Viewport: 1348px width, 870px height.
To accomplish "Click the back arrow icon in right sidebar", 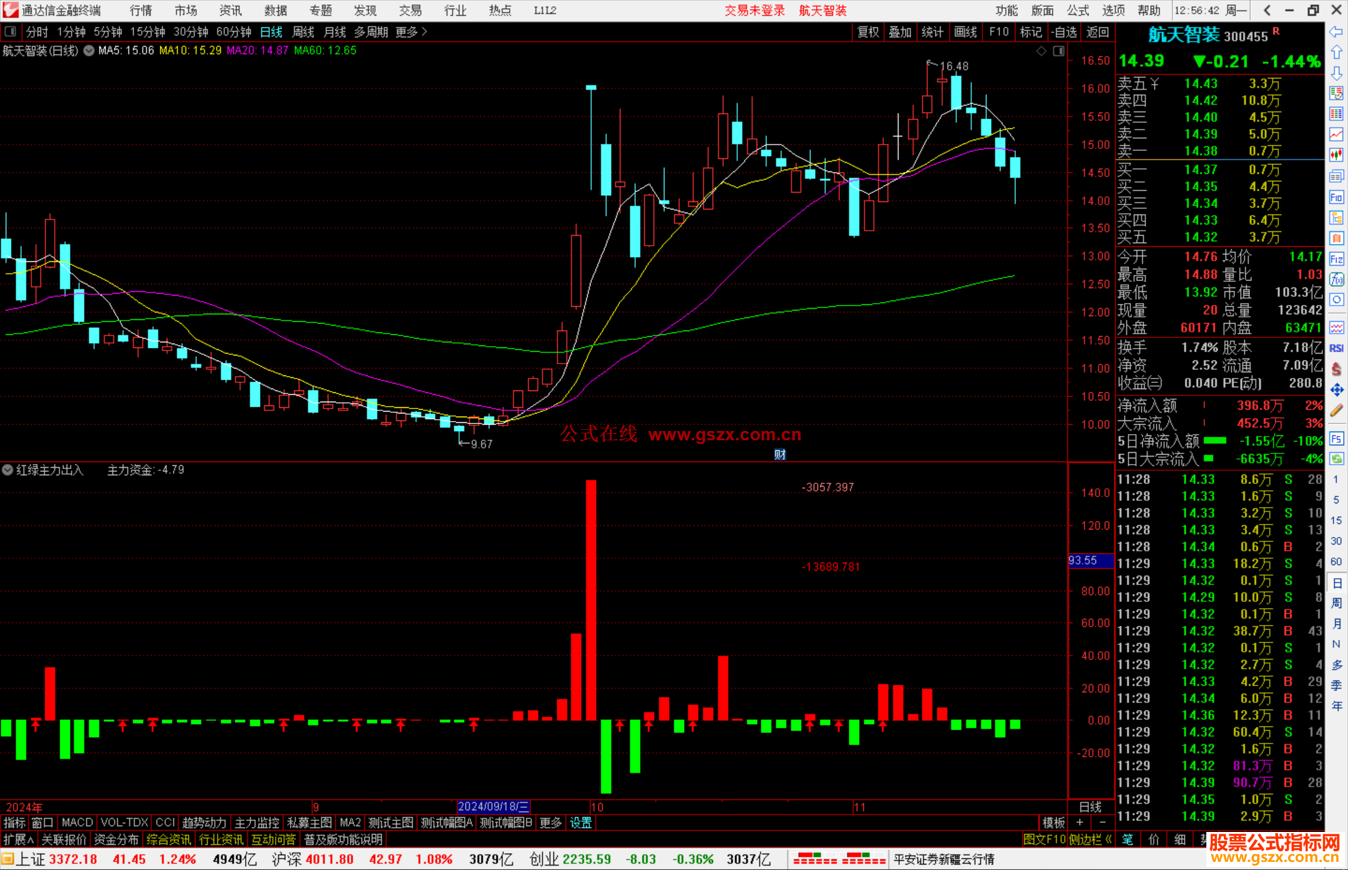I will click(x=1336, y=32).
